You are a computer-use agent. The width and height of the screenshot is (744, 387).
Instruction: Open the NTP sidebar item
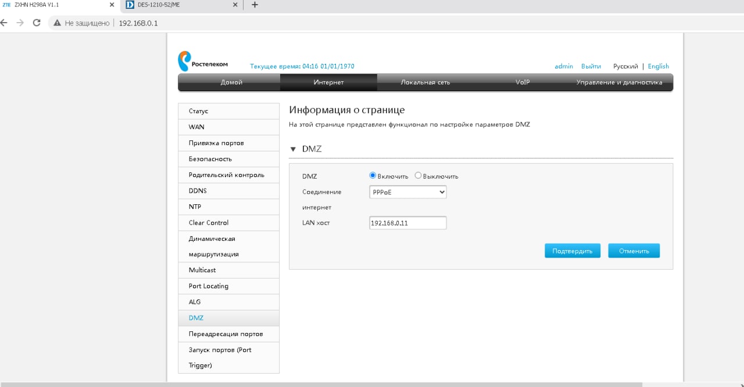228,207
